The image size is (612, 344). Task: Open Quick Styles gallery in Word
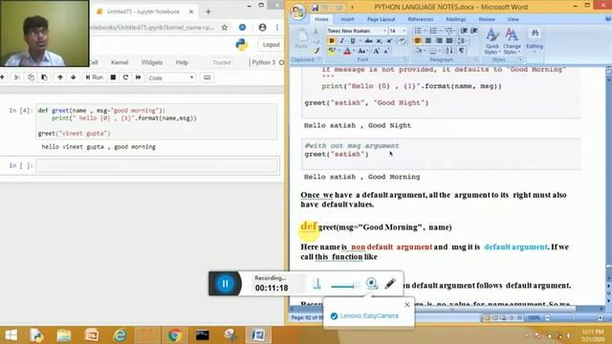[x=492, y=41]
